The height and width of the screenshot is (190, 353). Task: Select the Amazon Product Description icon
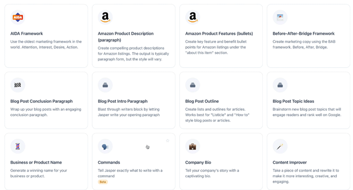(105, 17)
